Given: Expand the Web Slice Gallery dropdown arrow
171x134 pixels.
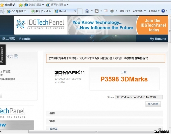Looking at the screenshot, I should coord(68,5).
